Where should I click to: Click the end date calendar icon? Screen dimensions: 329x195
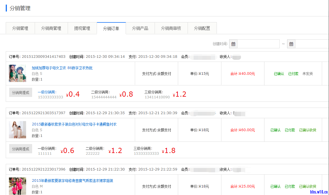(x=291, y=44)
